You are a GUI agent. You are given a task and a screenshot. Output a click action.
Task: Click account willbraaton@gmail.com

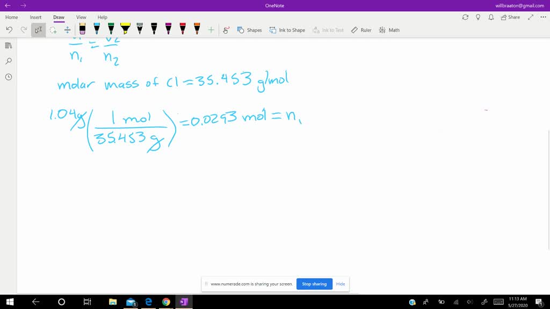(519, 5)
